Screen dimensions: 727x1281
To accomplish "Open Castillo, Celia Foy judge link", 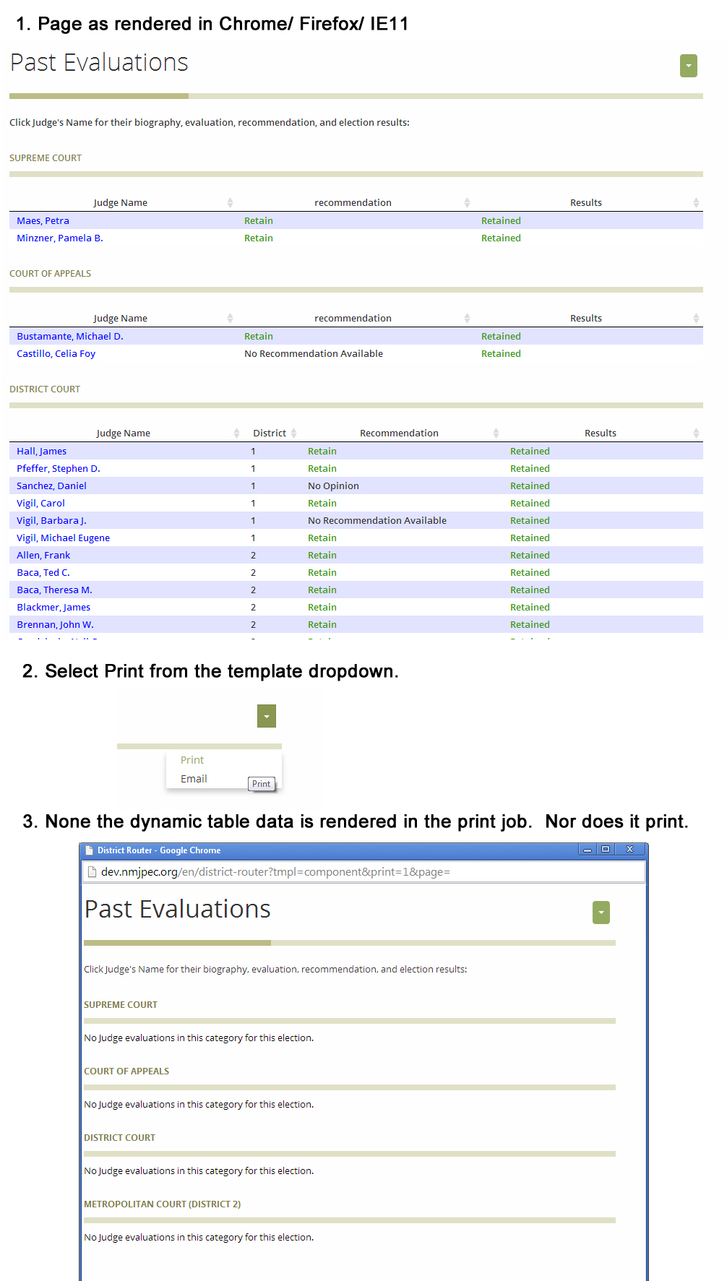I will pos(56,353).
